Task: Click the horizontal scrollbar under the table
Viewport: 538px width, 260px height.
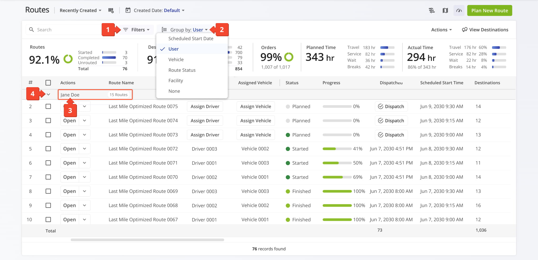Action: (147, 240)
